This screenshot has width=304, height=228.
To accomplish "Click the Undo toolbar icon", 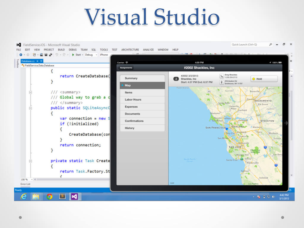I will 57,55.
